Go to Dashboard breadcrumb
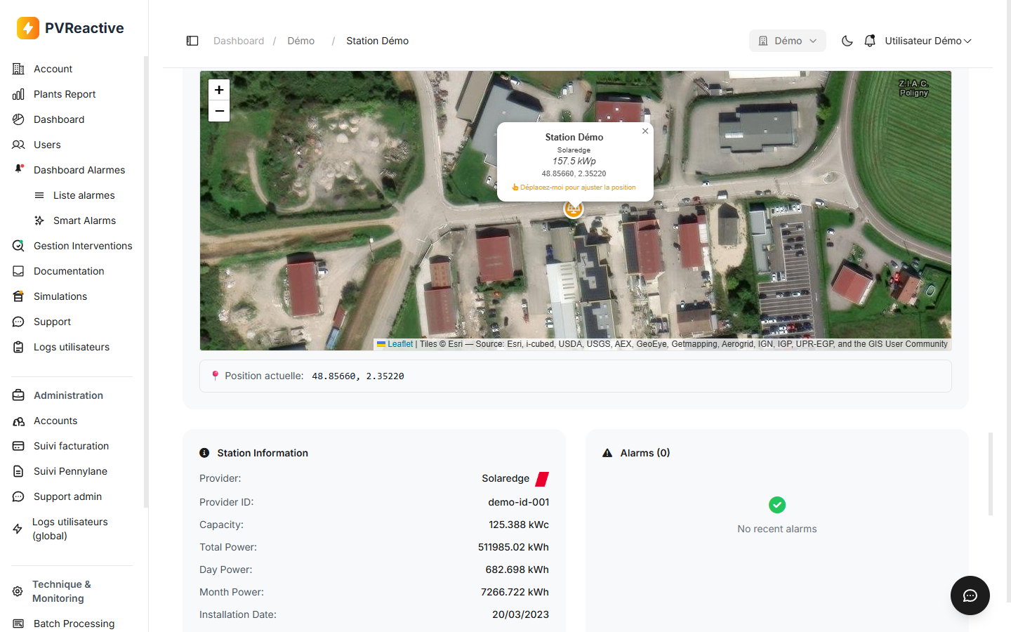Viewport: 1011px width, 632px height. coord(239,41)
